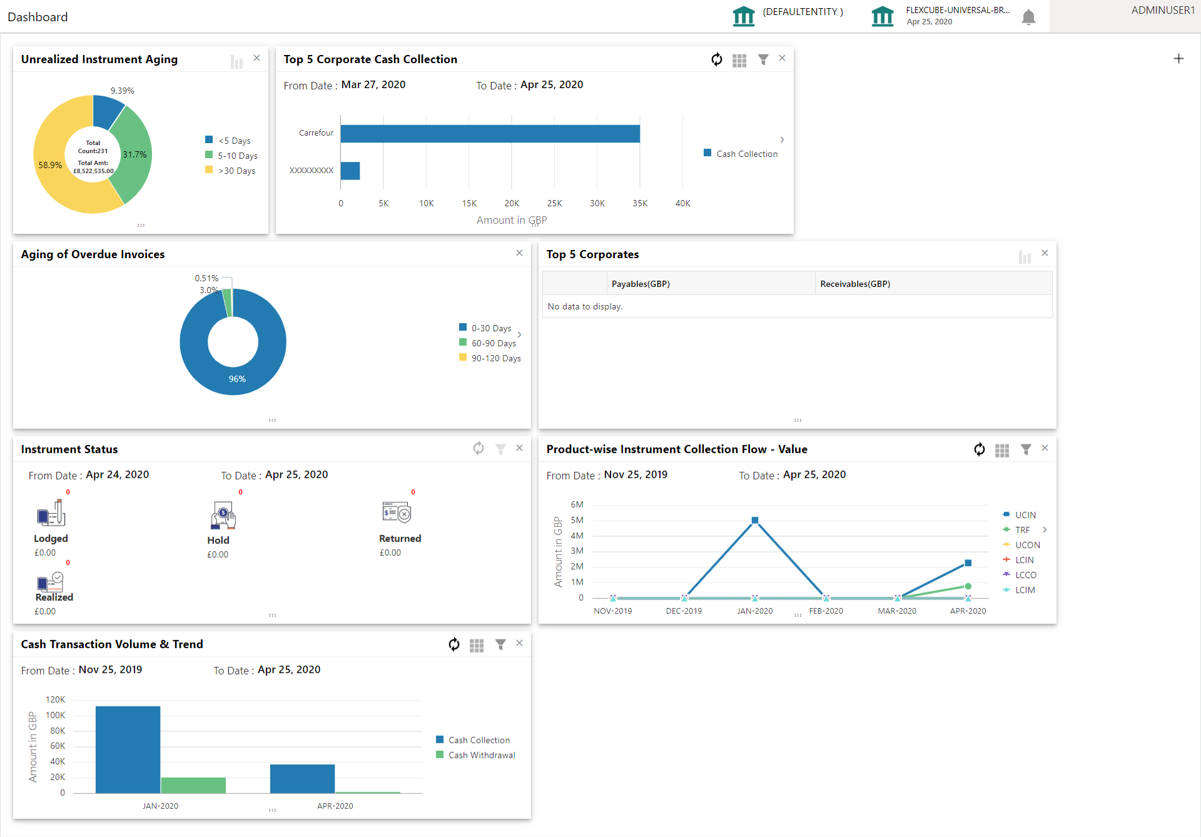Open the notifications bell
This screenshot has height=837, width=1201.
click(x=1028, y=17)
